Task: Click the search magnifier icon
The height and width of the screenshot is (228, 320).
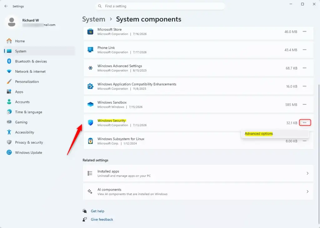Action: point(100,6)
